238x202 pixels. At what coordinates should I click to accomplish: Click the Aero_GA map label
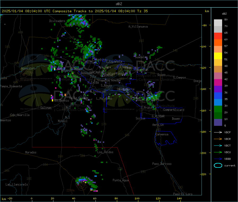(x=158, y=125)
